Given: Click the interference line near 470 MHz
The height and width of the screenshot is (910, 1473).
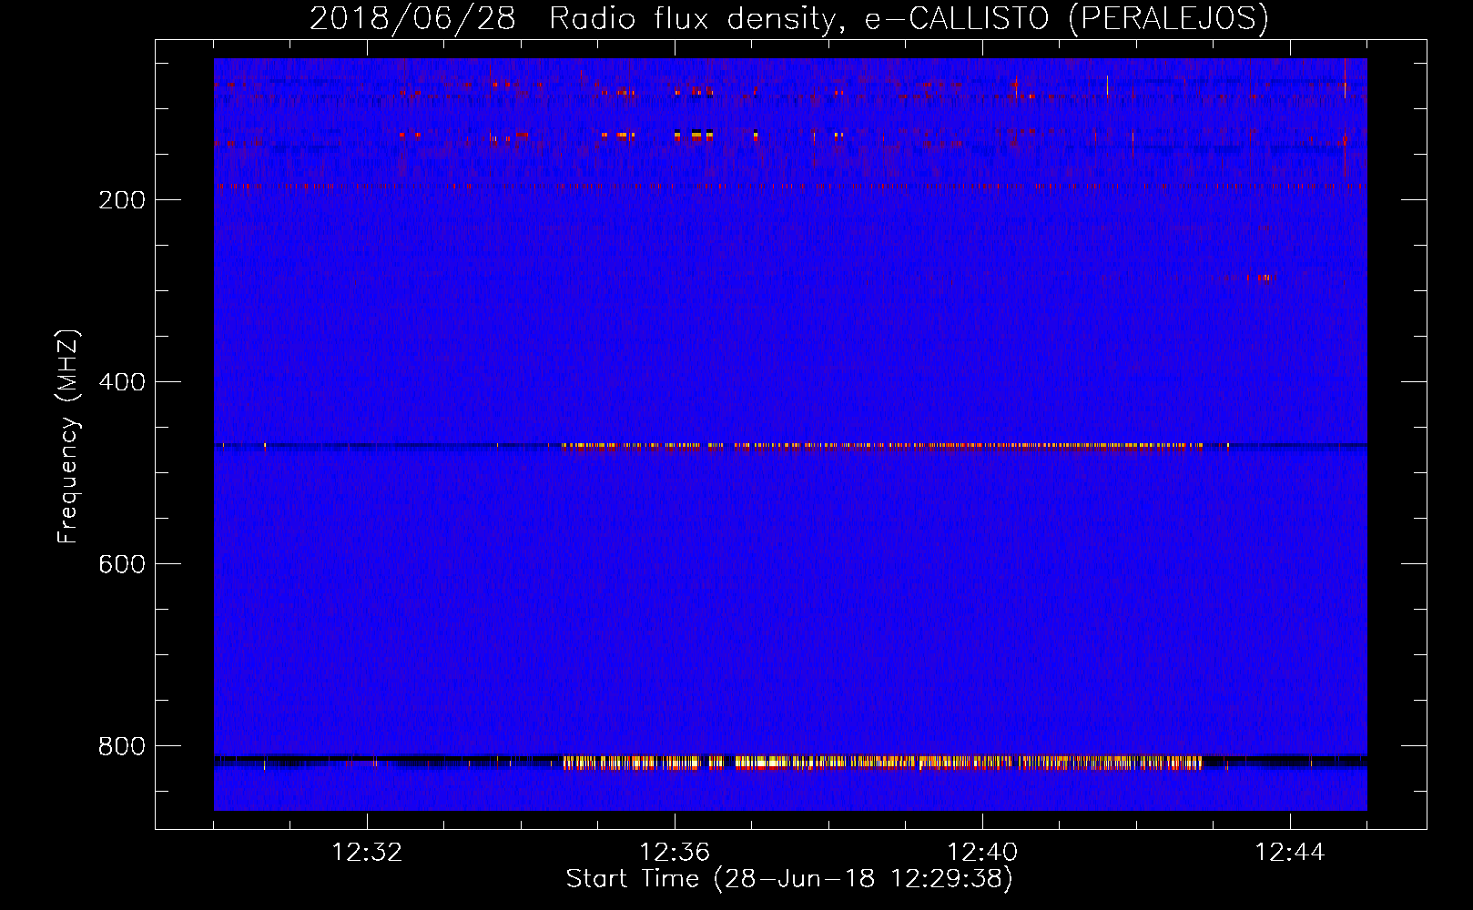Looking at the screenshot, I should (x=790, y=446).
